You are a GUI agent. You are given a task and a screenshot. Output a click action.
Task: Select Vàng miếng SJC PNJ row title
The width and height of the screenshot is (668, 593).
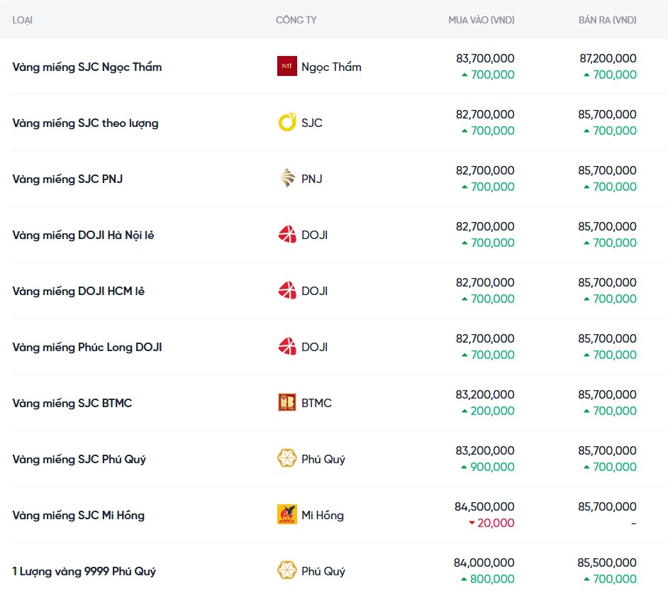pyautogui.click(x=67, y=179)
